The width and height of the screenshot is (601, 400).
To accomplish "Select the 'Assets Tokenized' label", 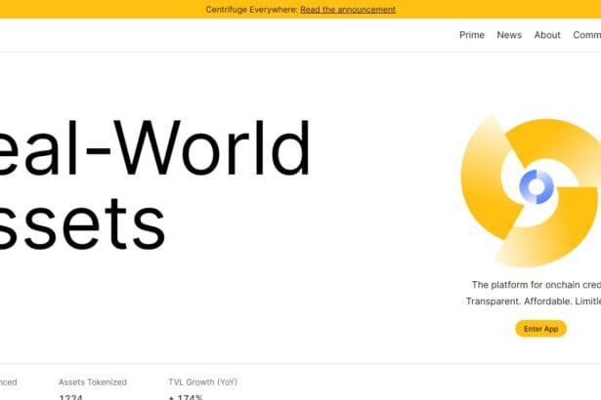I will coord(93,382).
